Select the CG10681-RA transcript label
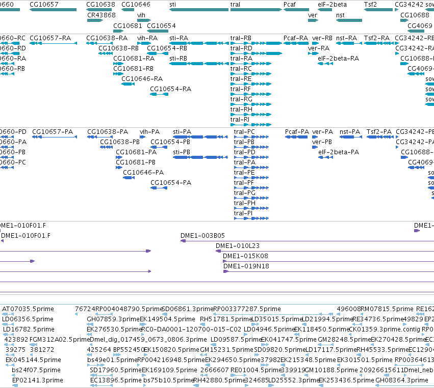The height and width of the screenshot is (388, 434). coord(134,59)
